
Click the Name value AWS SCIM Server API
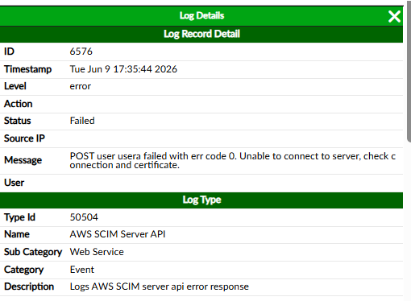pos(118,234)
